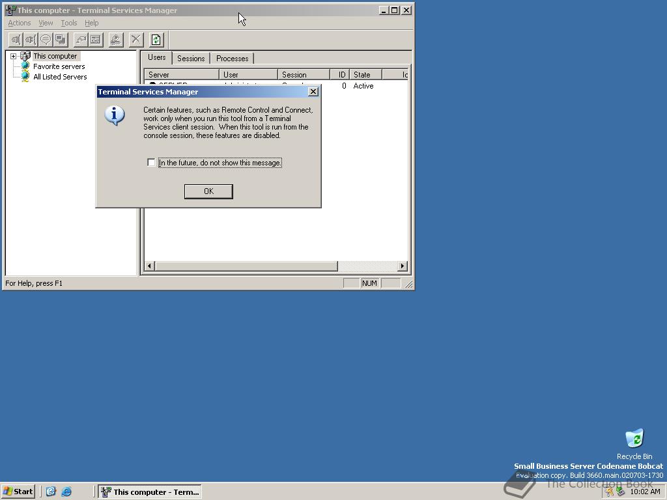
Task: Open the Help menu
Action: [x=91, y=23]
